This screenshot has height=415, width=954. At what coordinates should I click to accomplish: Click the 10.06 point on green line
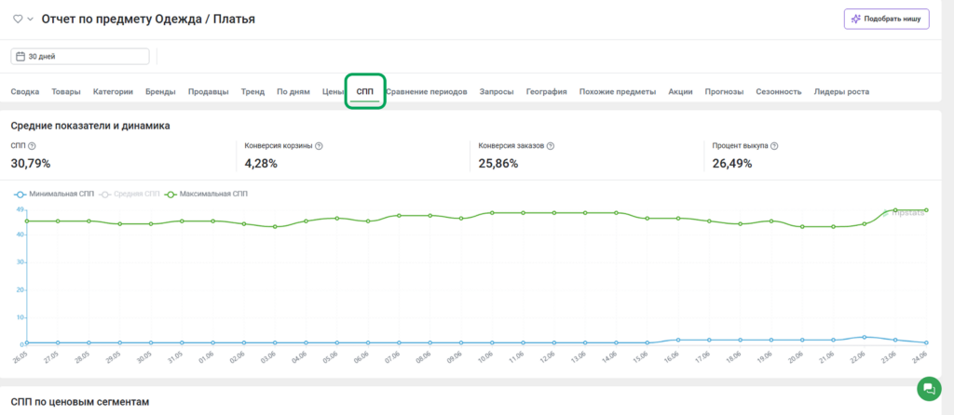click(x=492, y=213)
